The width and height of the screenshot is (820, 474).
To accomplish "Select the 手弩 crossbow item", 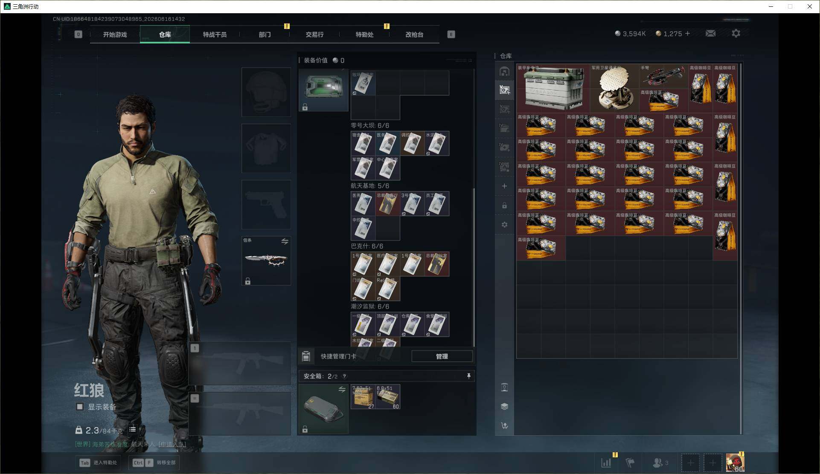I will pyautogui.click(x=663, y=76).
